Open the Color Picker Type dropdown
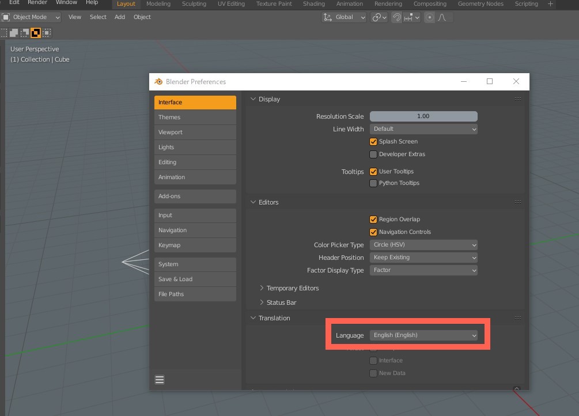The height and width of the screenshot is (416, 579). (423, 244)
